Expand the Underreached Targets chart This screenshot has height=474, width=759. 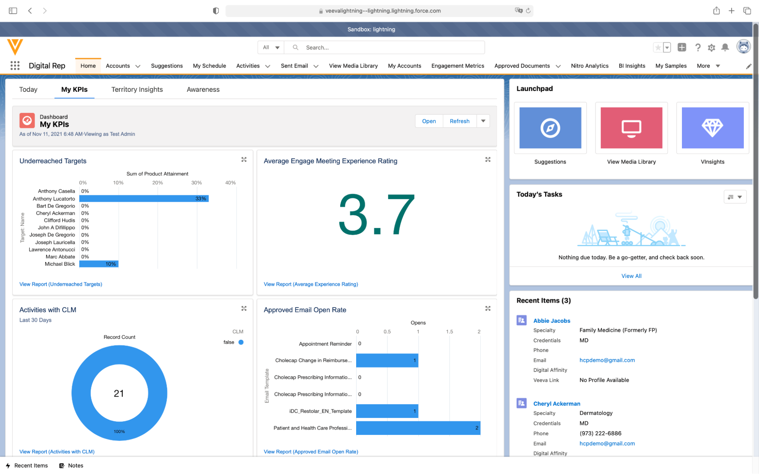coord(244,160)
